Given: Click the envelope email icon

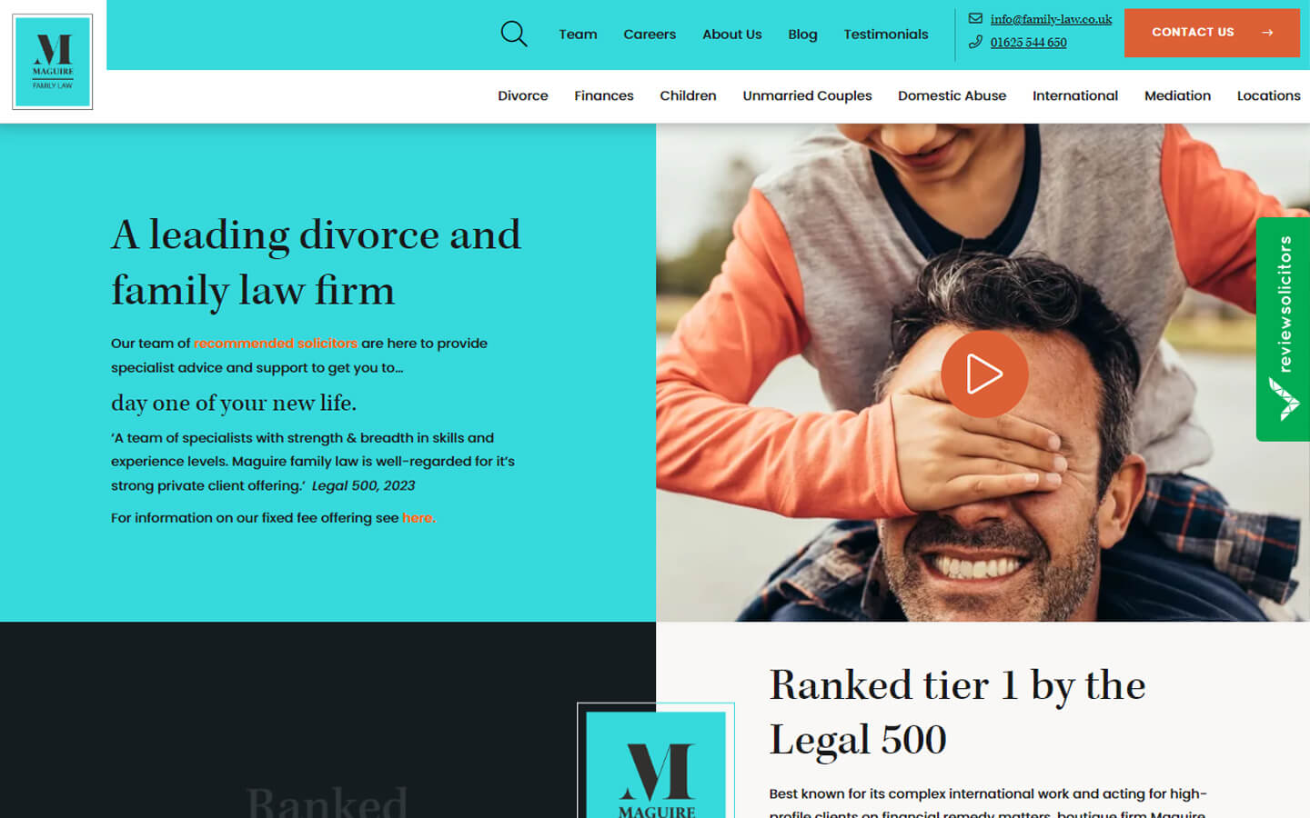Looking at the screenshot, I should tap(975, 18).
